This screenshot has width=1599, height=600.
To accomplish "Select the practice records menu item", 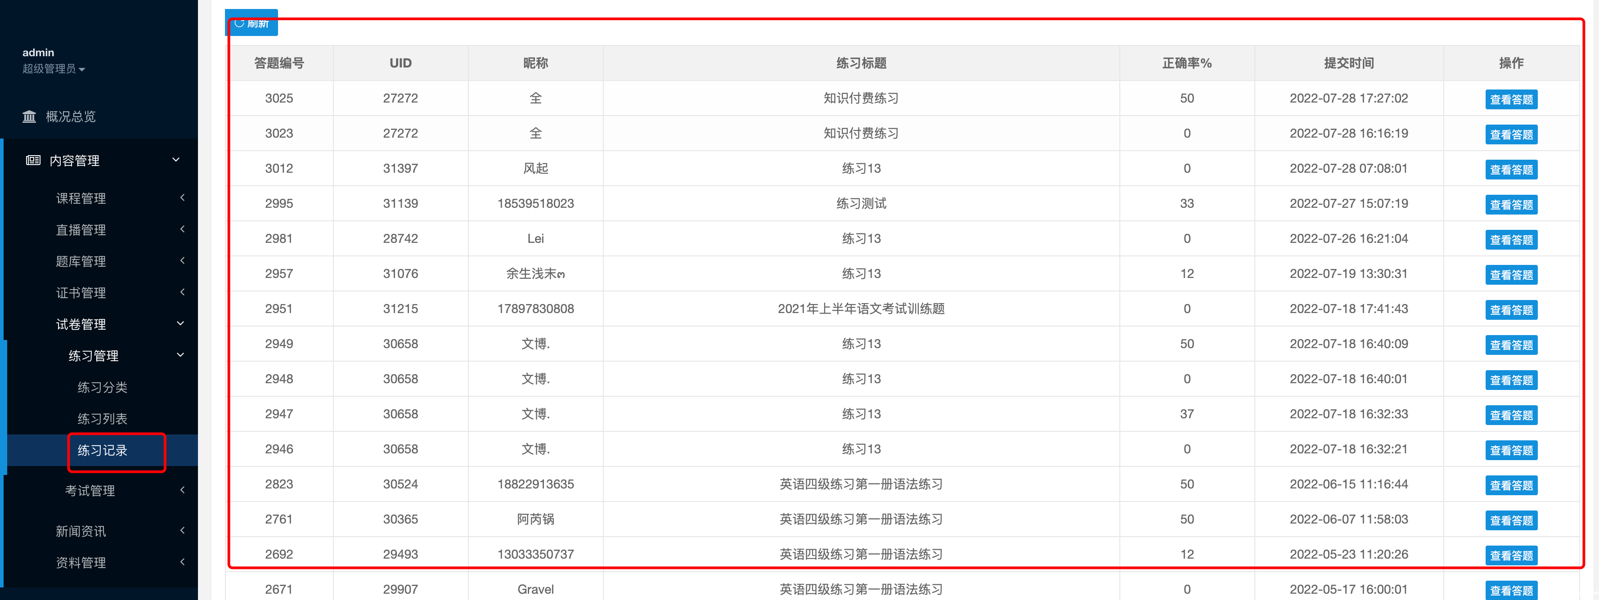I will coord(103,451).
